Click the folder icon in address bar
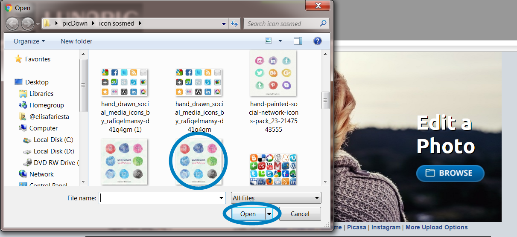This screenshot has height=237, width=517. tap(47, 23)
